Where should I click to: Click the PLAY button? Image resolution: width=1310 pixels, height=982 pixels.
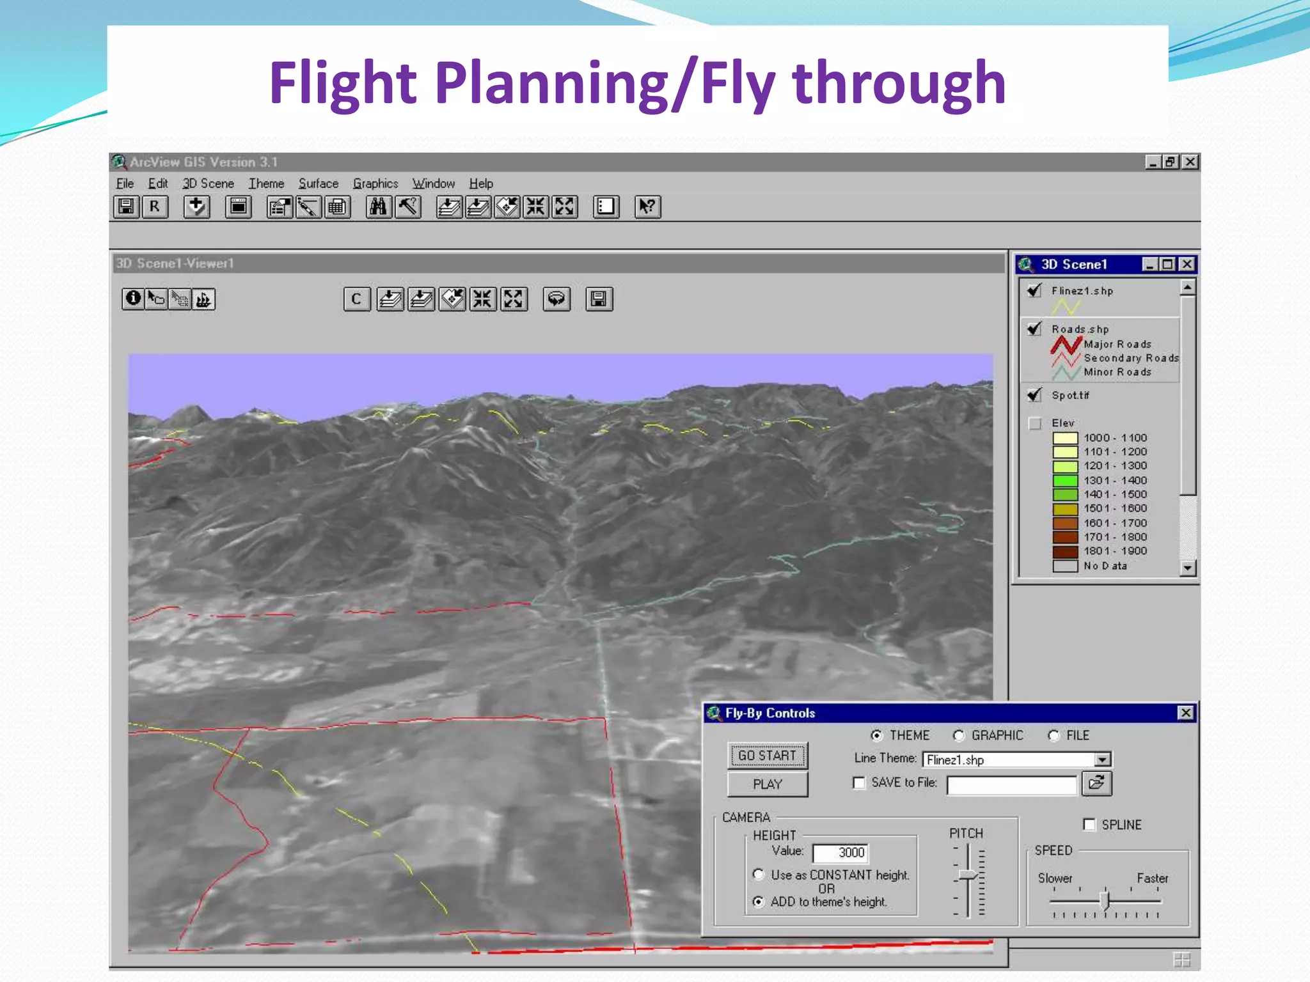pos(768,784)
